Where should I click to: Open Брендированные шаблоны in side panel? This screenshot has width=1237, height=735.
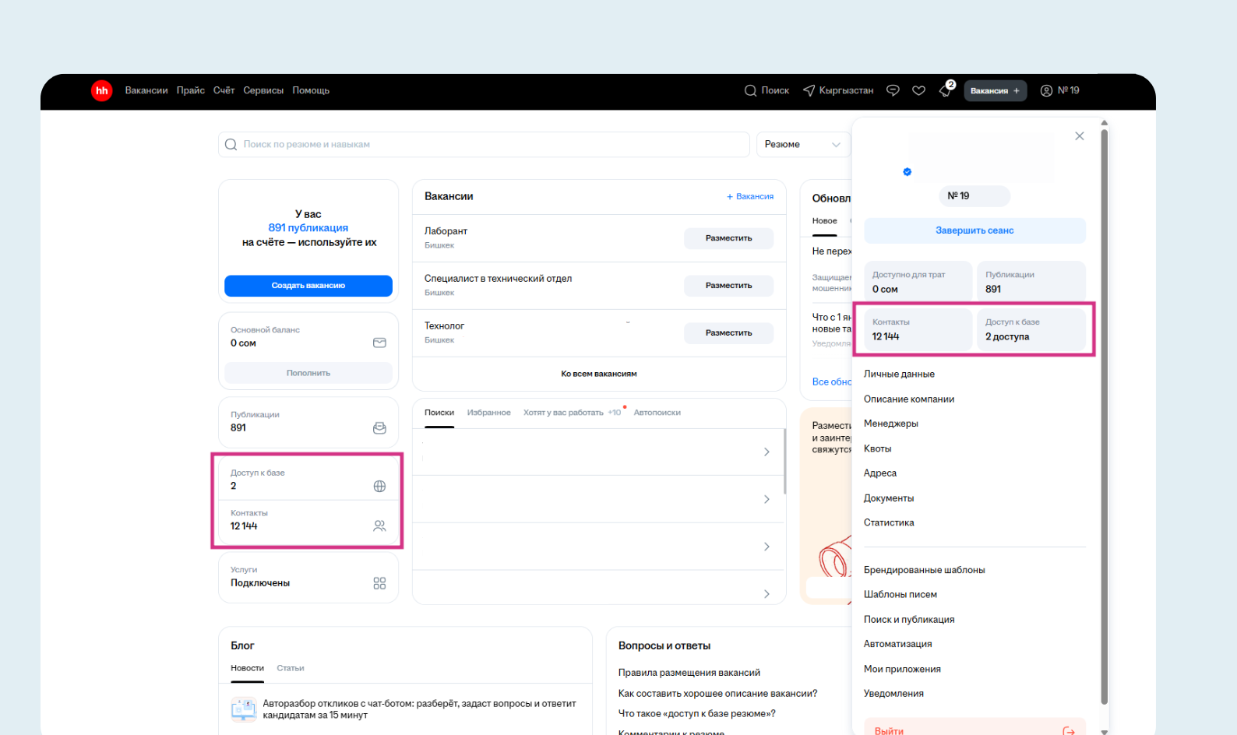(x=925, y=570)
